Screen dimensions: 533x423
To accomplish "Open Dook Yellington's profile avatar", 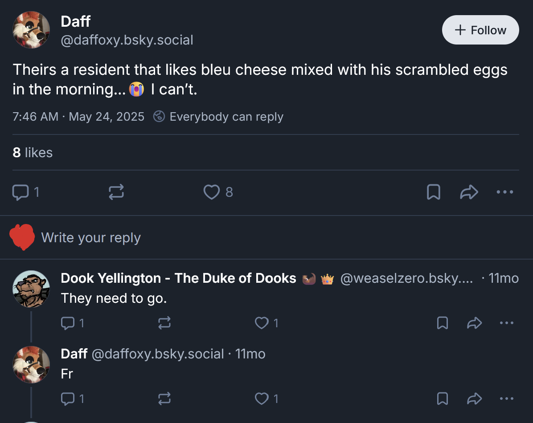I will (x=31, y=289).
